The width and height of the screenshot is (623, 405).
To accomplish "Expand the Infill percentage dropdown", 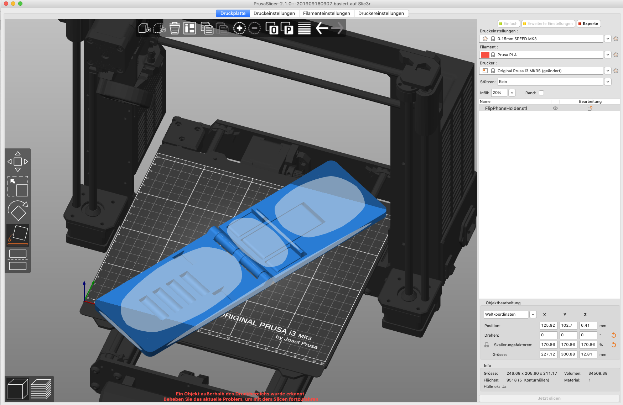I will click(x=512, y=93).
